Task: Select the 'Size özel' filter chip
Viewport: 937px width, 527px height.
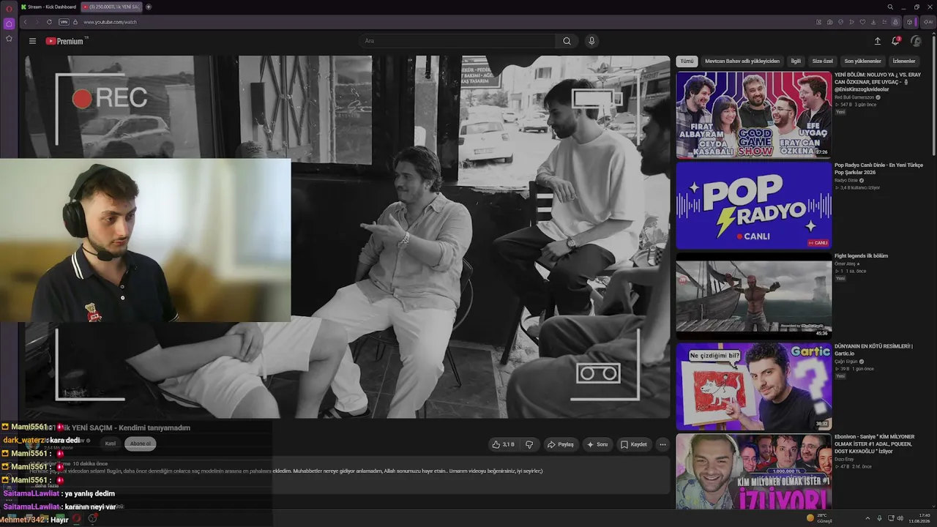Action: point(823,61)
